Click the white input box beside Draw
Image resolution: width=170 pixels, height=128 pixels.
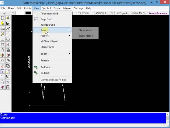point(20,13)
